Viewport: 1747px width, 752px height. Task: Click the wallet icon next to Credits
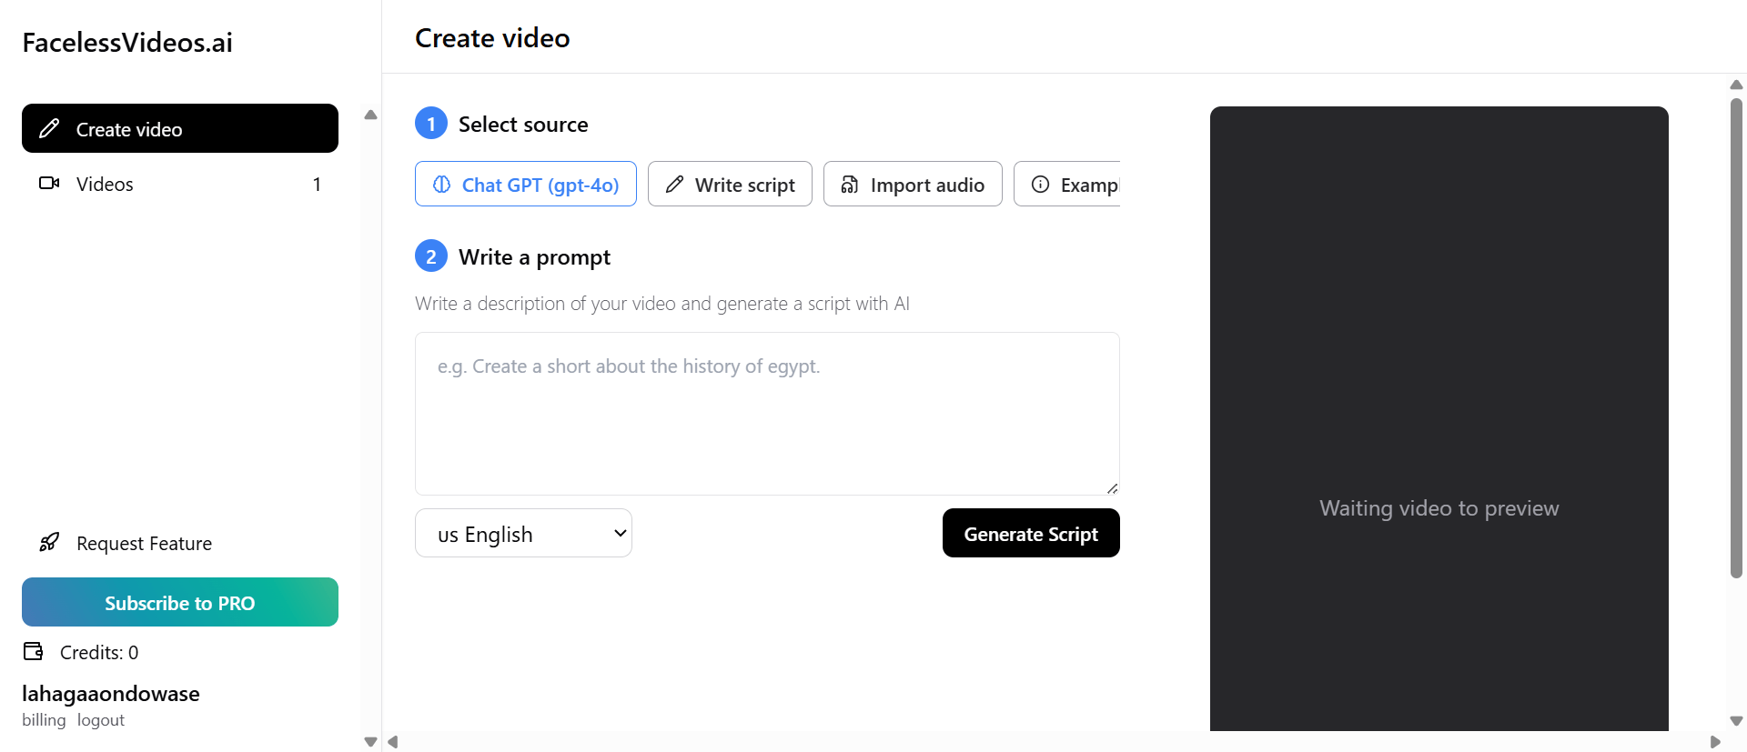34,651
